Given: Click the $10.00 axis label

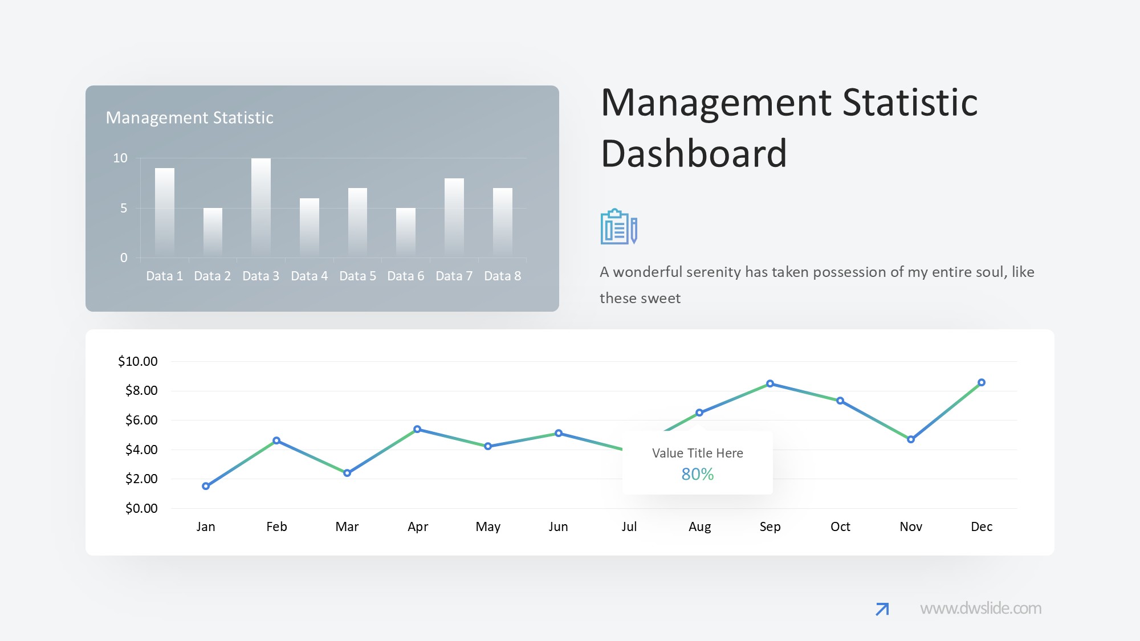Looking at the screenshot, I should tap(137, 361).
